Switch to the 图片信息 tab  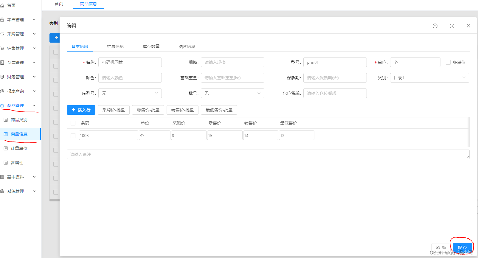187,46
